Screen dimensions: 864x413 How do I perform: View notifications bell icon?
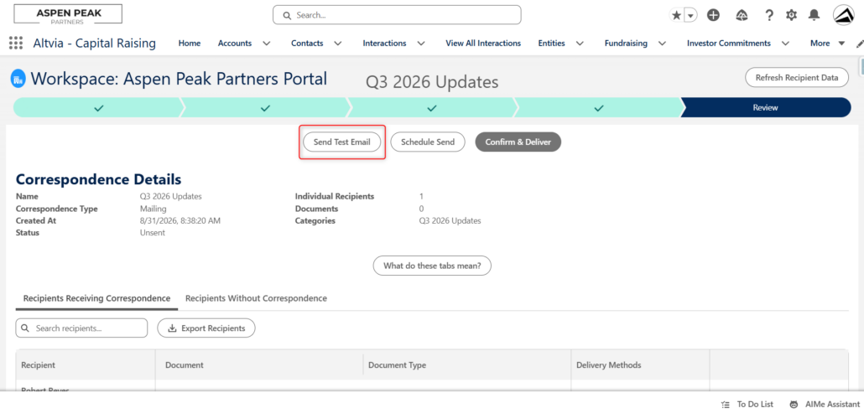click(814, 15)
